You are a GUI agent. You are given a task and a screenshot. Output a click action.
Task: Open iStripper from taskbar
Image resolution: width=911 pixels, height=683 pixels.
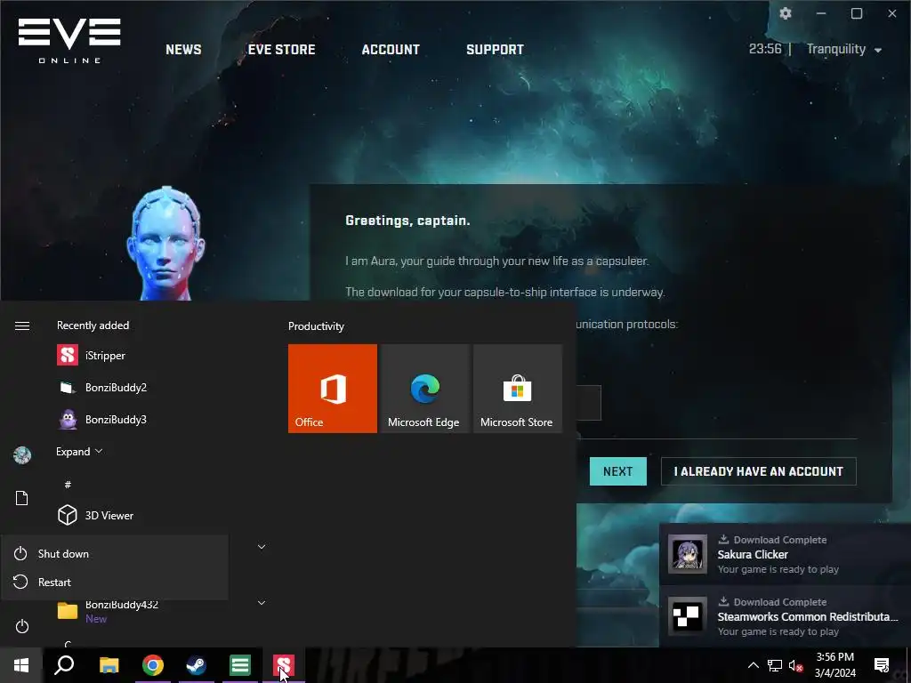pos(284,665)
